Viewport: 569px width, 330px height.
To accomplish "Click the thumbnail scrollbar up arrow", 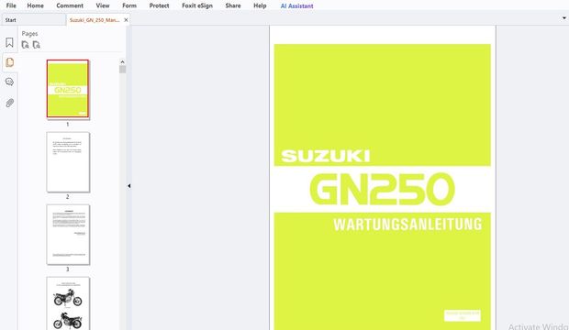I will (122, 62).
